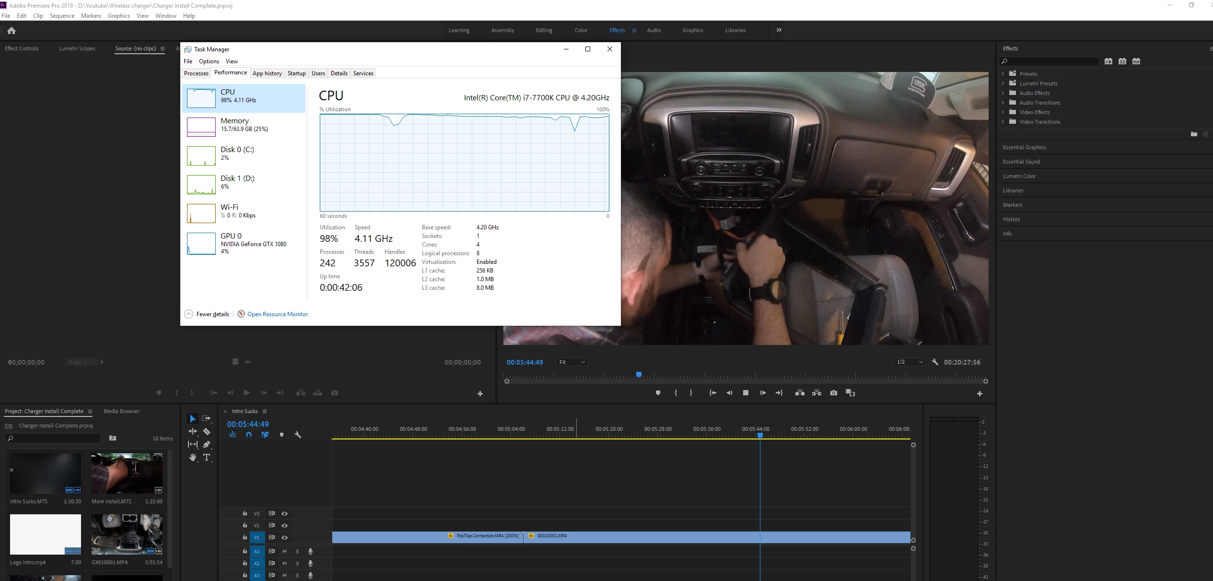
Task: Click Open Resource Monitor link
Action: click(x=277, y=314)
